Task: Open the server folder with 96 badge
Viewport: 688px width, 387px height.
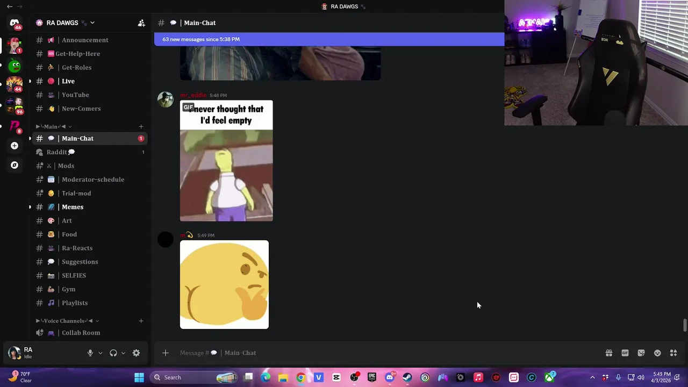Action: (x=15, y=105)
